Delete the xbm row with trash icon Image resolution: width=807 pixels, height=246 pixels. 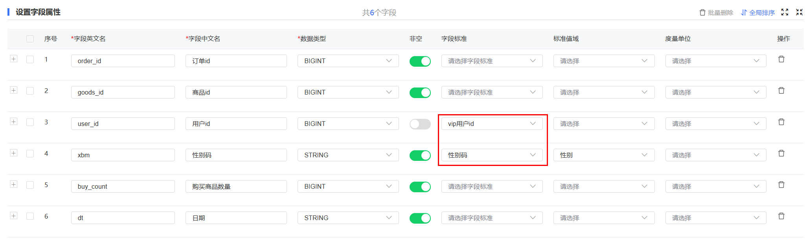(781, 153)
